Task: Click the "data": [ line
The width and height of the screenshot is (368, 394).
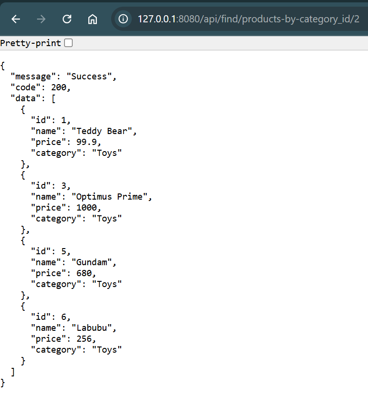Action: click(x=33, y=98)
